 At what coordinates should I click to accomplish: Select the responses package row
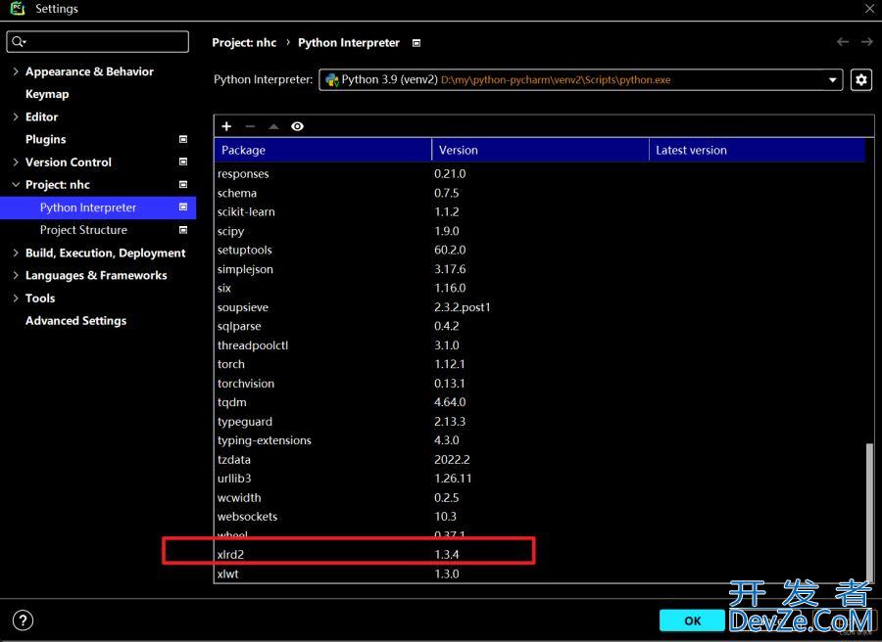tap(540, 173)
